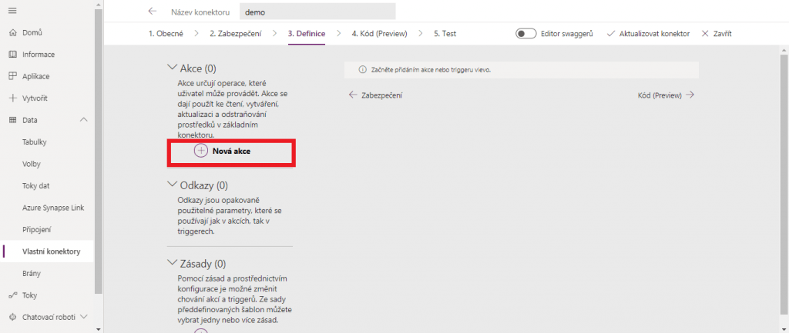789x333 pixels.
Task: Click the back arrow beside Název konektoru
Action: click(x=153, y=12)
